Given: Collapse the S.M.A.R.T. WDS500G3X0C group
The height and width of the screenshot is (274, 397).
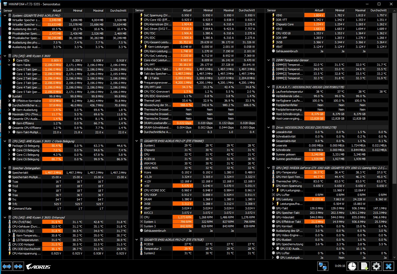Looking at the screenshot, I should [x=268, y=87].
